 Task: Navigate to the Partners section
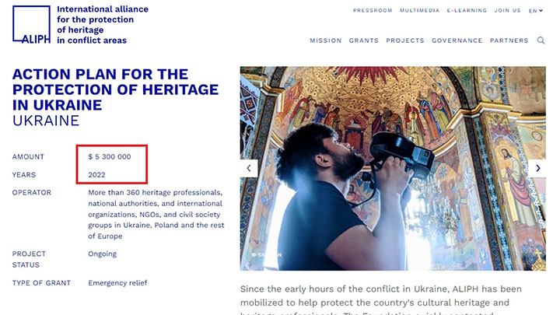509,40
